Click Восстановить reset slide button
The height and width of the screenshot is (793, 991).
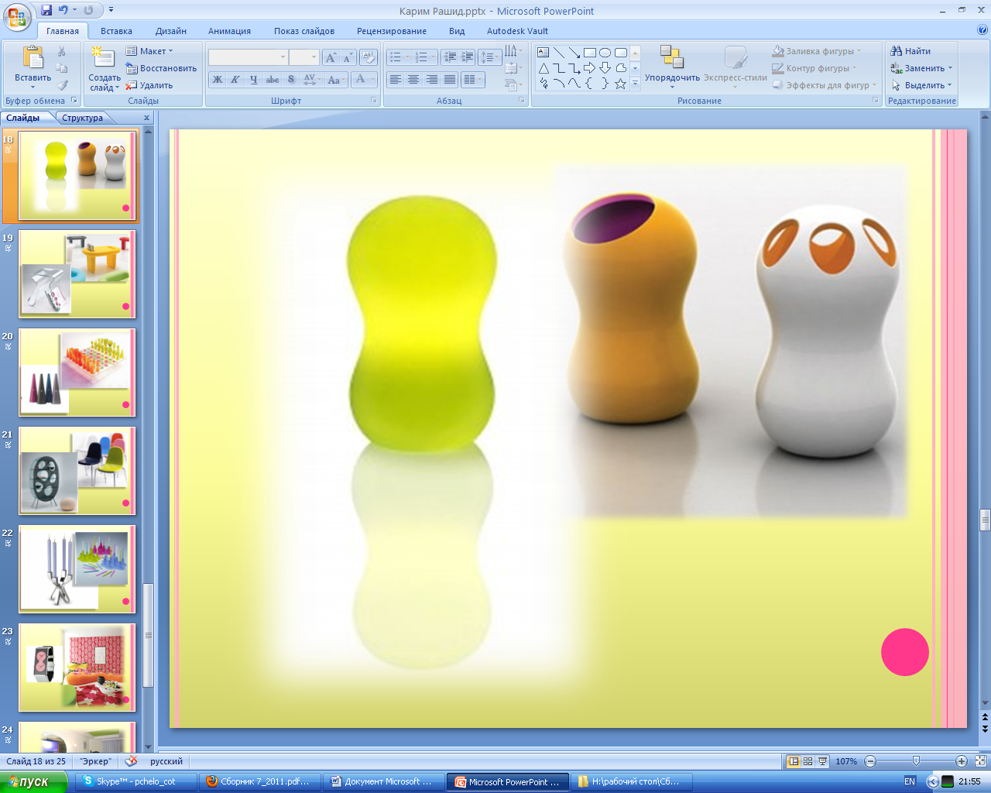[x=161, y=68]
